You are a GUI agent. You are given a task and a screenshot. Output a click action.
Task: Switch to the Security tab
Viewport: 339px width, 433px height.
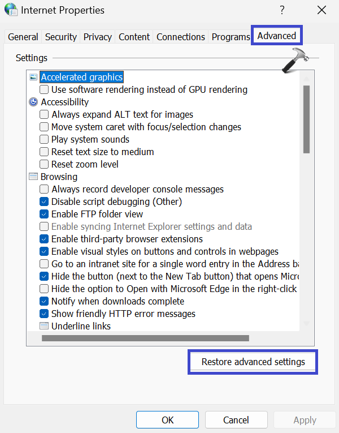pos(60,37)
